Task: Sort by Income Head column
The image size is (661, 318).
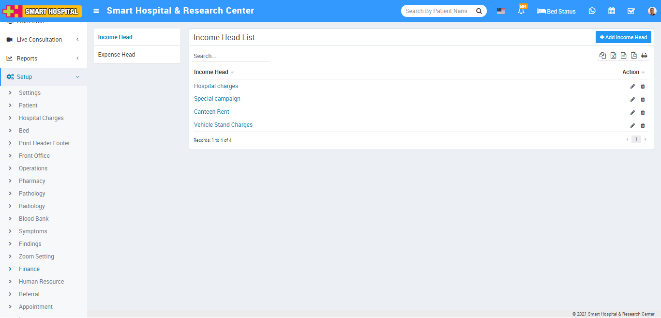Action: click(x=211, y=72)
